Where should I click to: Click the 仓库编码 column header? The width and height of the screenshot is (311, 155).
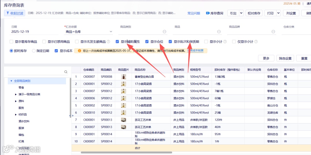coord(89,70)
